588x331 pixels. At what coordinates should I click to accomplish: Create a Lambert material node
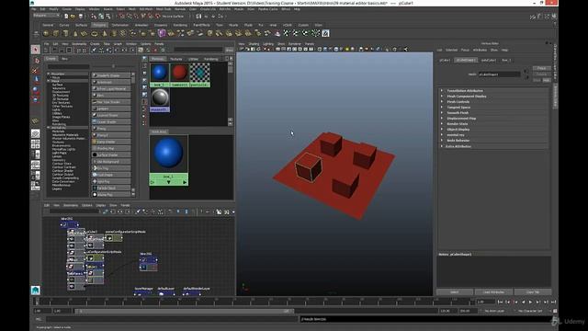pos(111,108)
